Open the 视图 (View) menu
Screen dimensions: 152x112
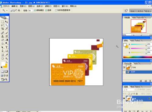point(57,6)
